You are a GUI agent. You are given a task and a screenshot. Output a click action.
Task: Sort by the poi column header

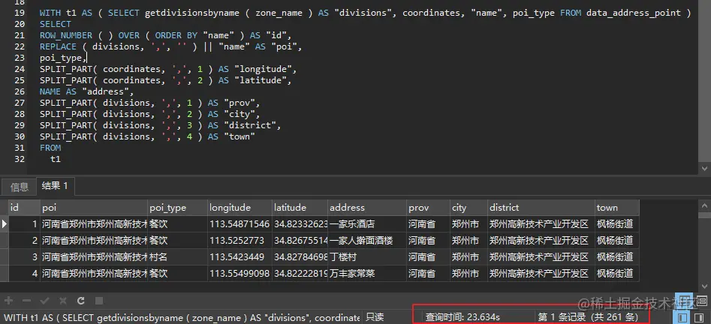click(94, 208)
